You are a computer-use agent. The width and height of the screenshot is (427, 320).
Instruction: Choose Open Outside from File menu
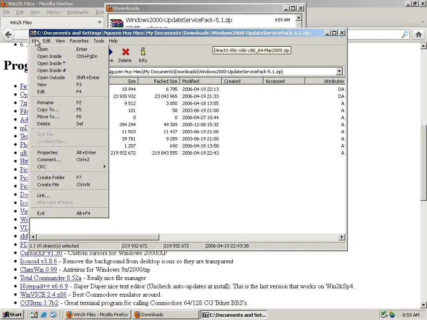click(x=69, y=77)
